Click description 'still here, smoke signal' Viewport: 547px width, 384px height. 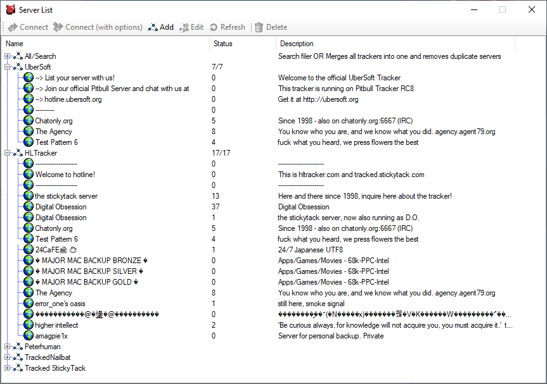311,303
